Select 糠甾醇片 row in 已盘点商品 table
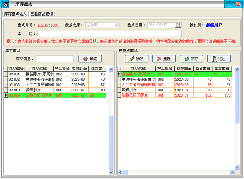 176,74
